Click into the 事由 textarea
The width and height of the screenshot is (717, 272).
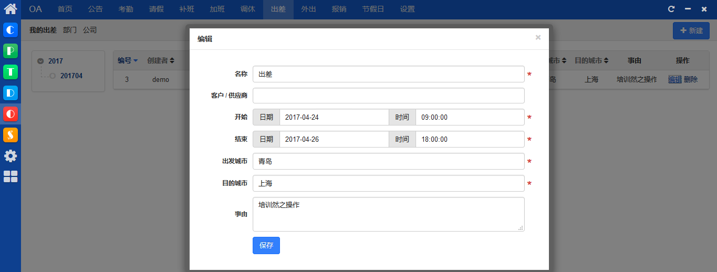point(389,214)
